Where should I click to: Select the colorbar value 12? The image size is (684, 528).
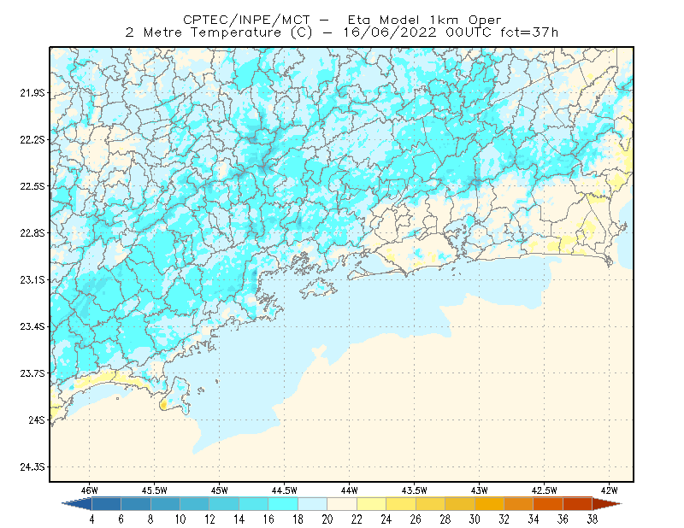coord(209,519)
